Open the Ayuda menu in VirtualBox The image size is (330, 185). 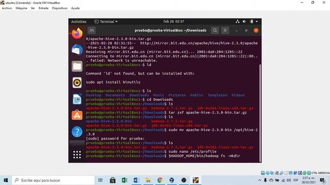pyautogui.click(x=75, y=8)
